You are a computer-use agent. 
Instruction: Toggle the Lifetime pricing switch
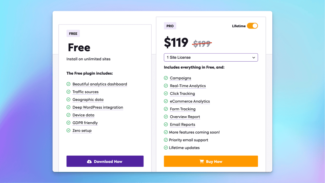click(x=252, y=26)
